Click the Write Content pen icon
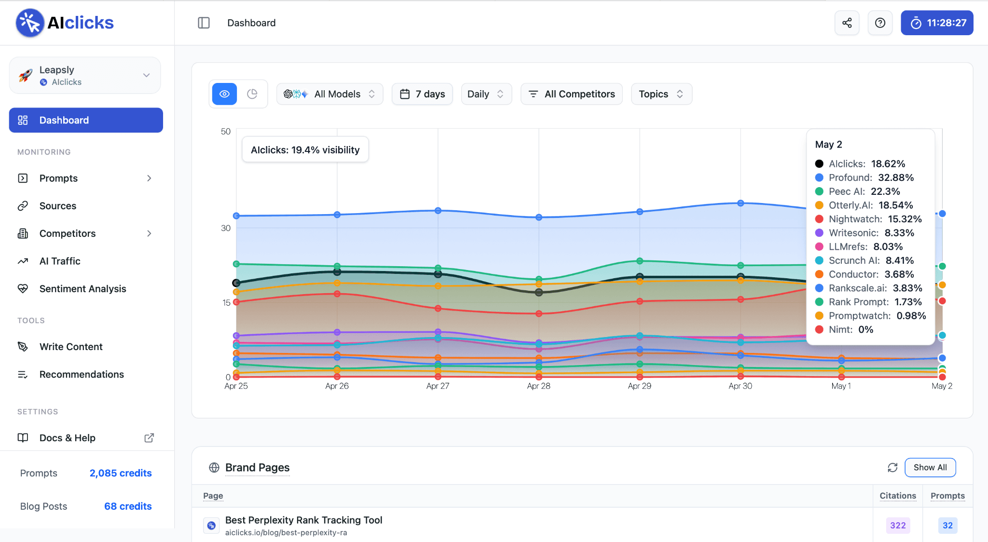988x542 pixels. 23,347
